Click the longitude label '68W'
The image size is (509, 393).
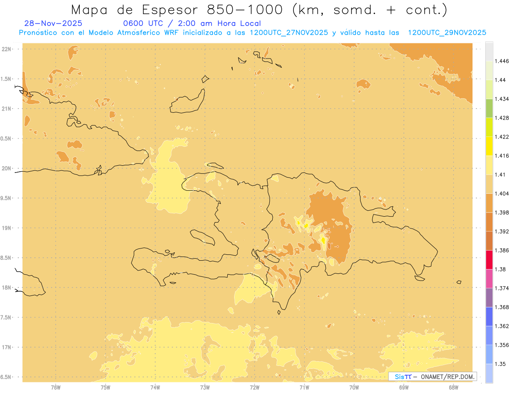pos(453,387)
